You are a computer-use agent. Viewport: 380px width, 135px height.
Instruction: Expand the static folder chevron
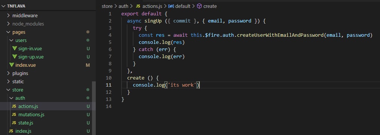8,81
